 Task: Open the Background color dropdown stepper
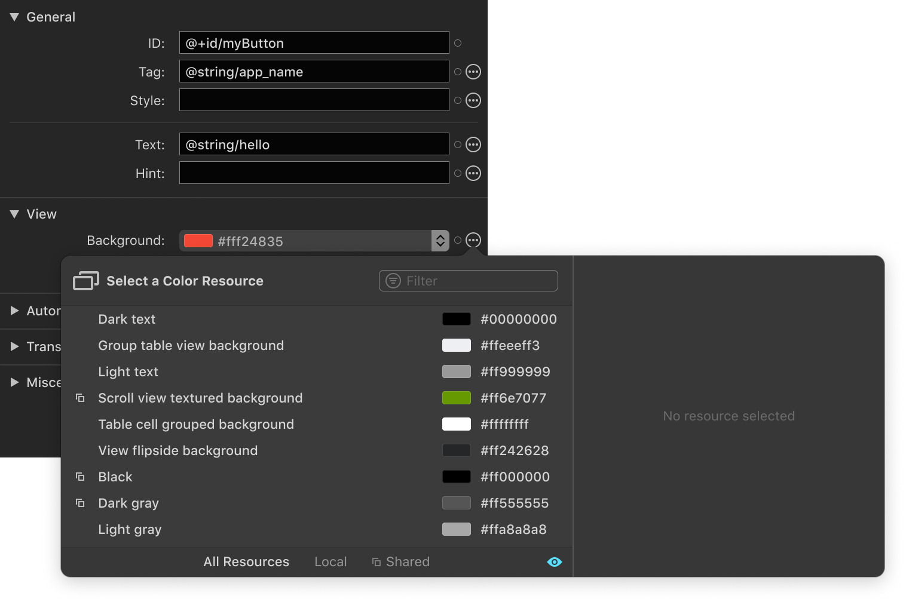(440, 240)
